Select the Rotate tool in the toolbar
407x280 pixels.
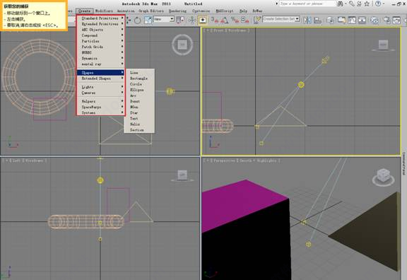(x=137, y=20)
